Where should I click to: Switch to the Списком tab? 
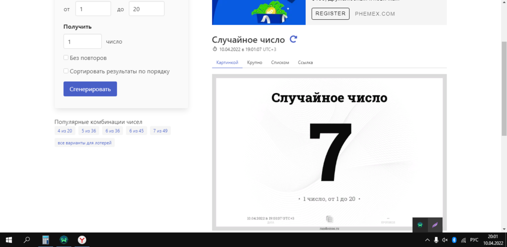point(280,62)
